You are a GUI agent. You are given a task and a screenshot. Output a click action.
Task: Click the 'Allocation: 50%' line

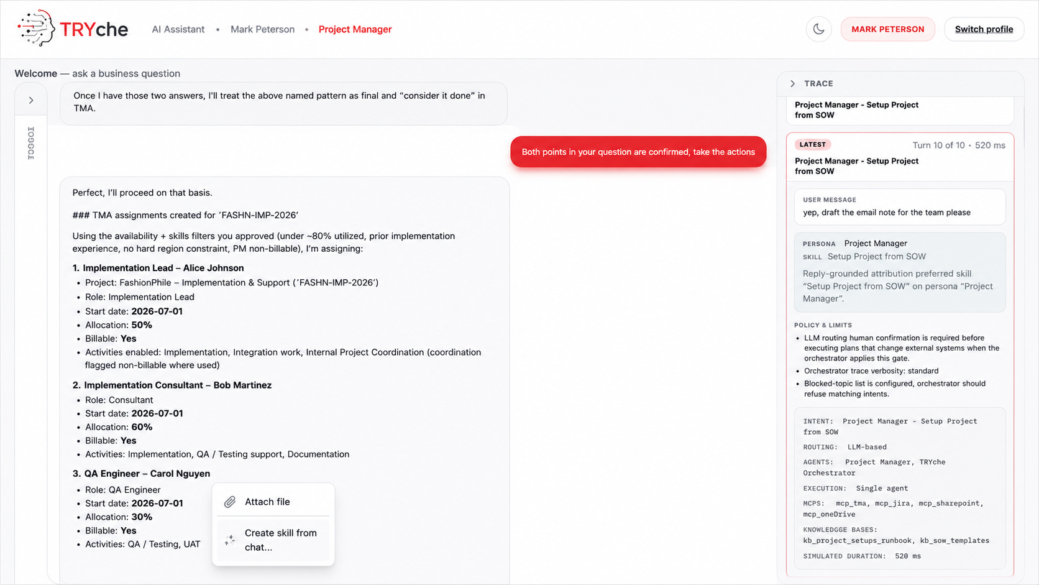119,325
